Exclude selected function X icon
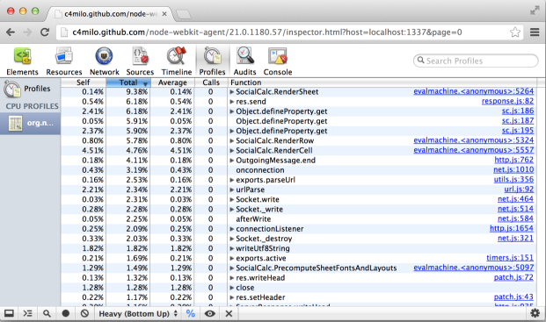Screen dimensions: 546x322 tap(229, 313)
